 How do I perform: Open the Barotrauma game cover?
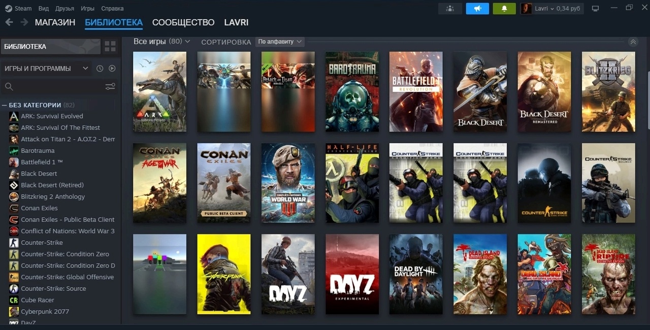click(352, 92)
